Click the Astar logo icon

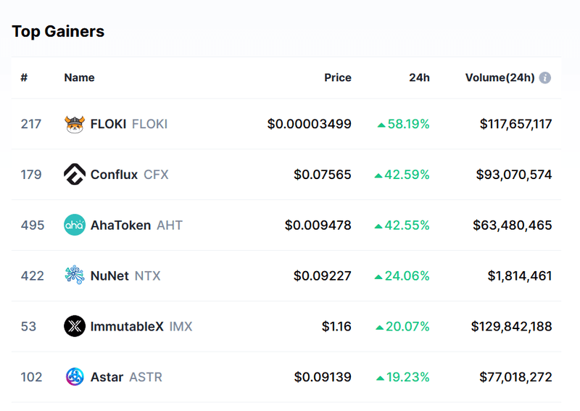(x=75, y=377)
